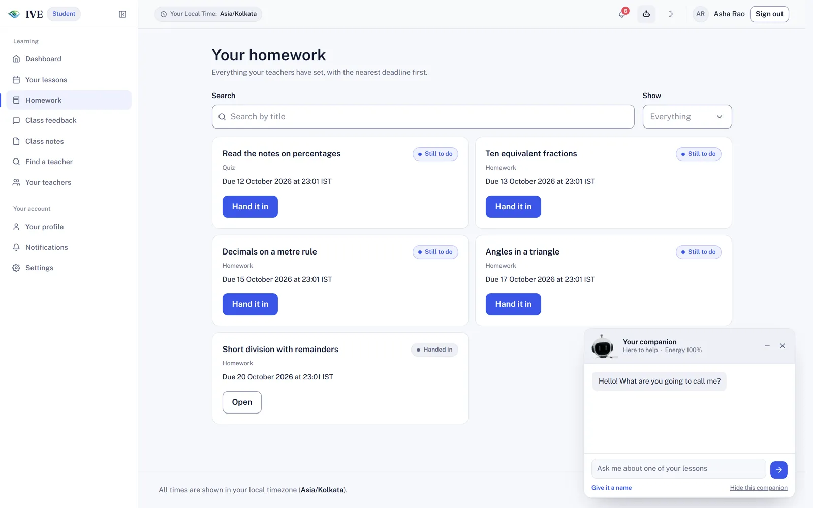Click Still to do badge on percentages card
Viewport: 813px width, 508px height.
point(435,154)
